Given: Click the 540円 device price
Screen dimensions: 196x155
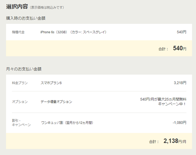Looking at the screenshot, I should pos(181,32).
